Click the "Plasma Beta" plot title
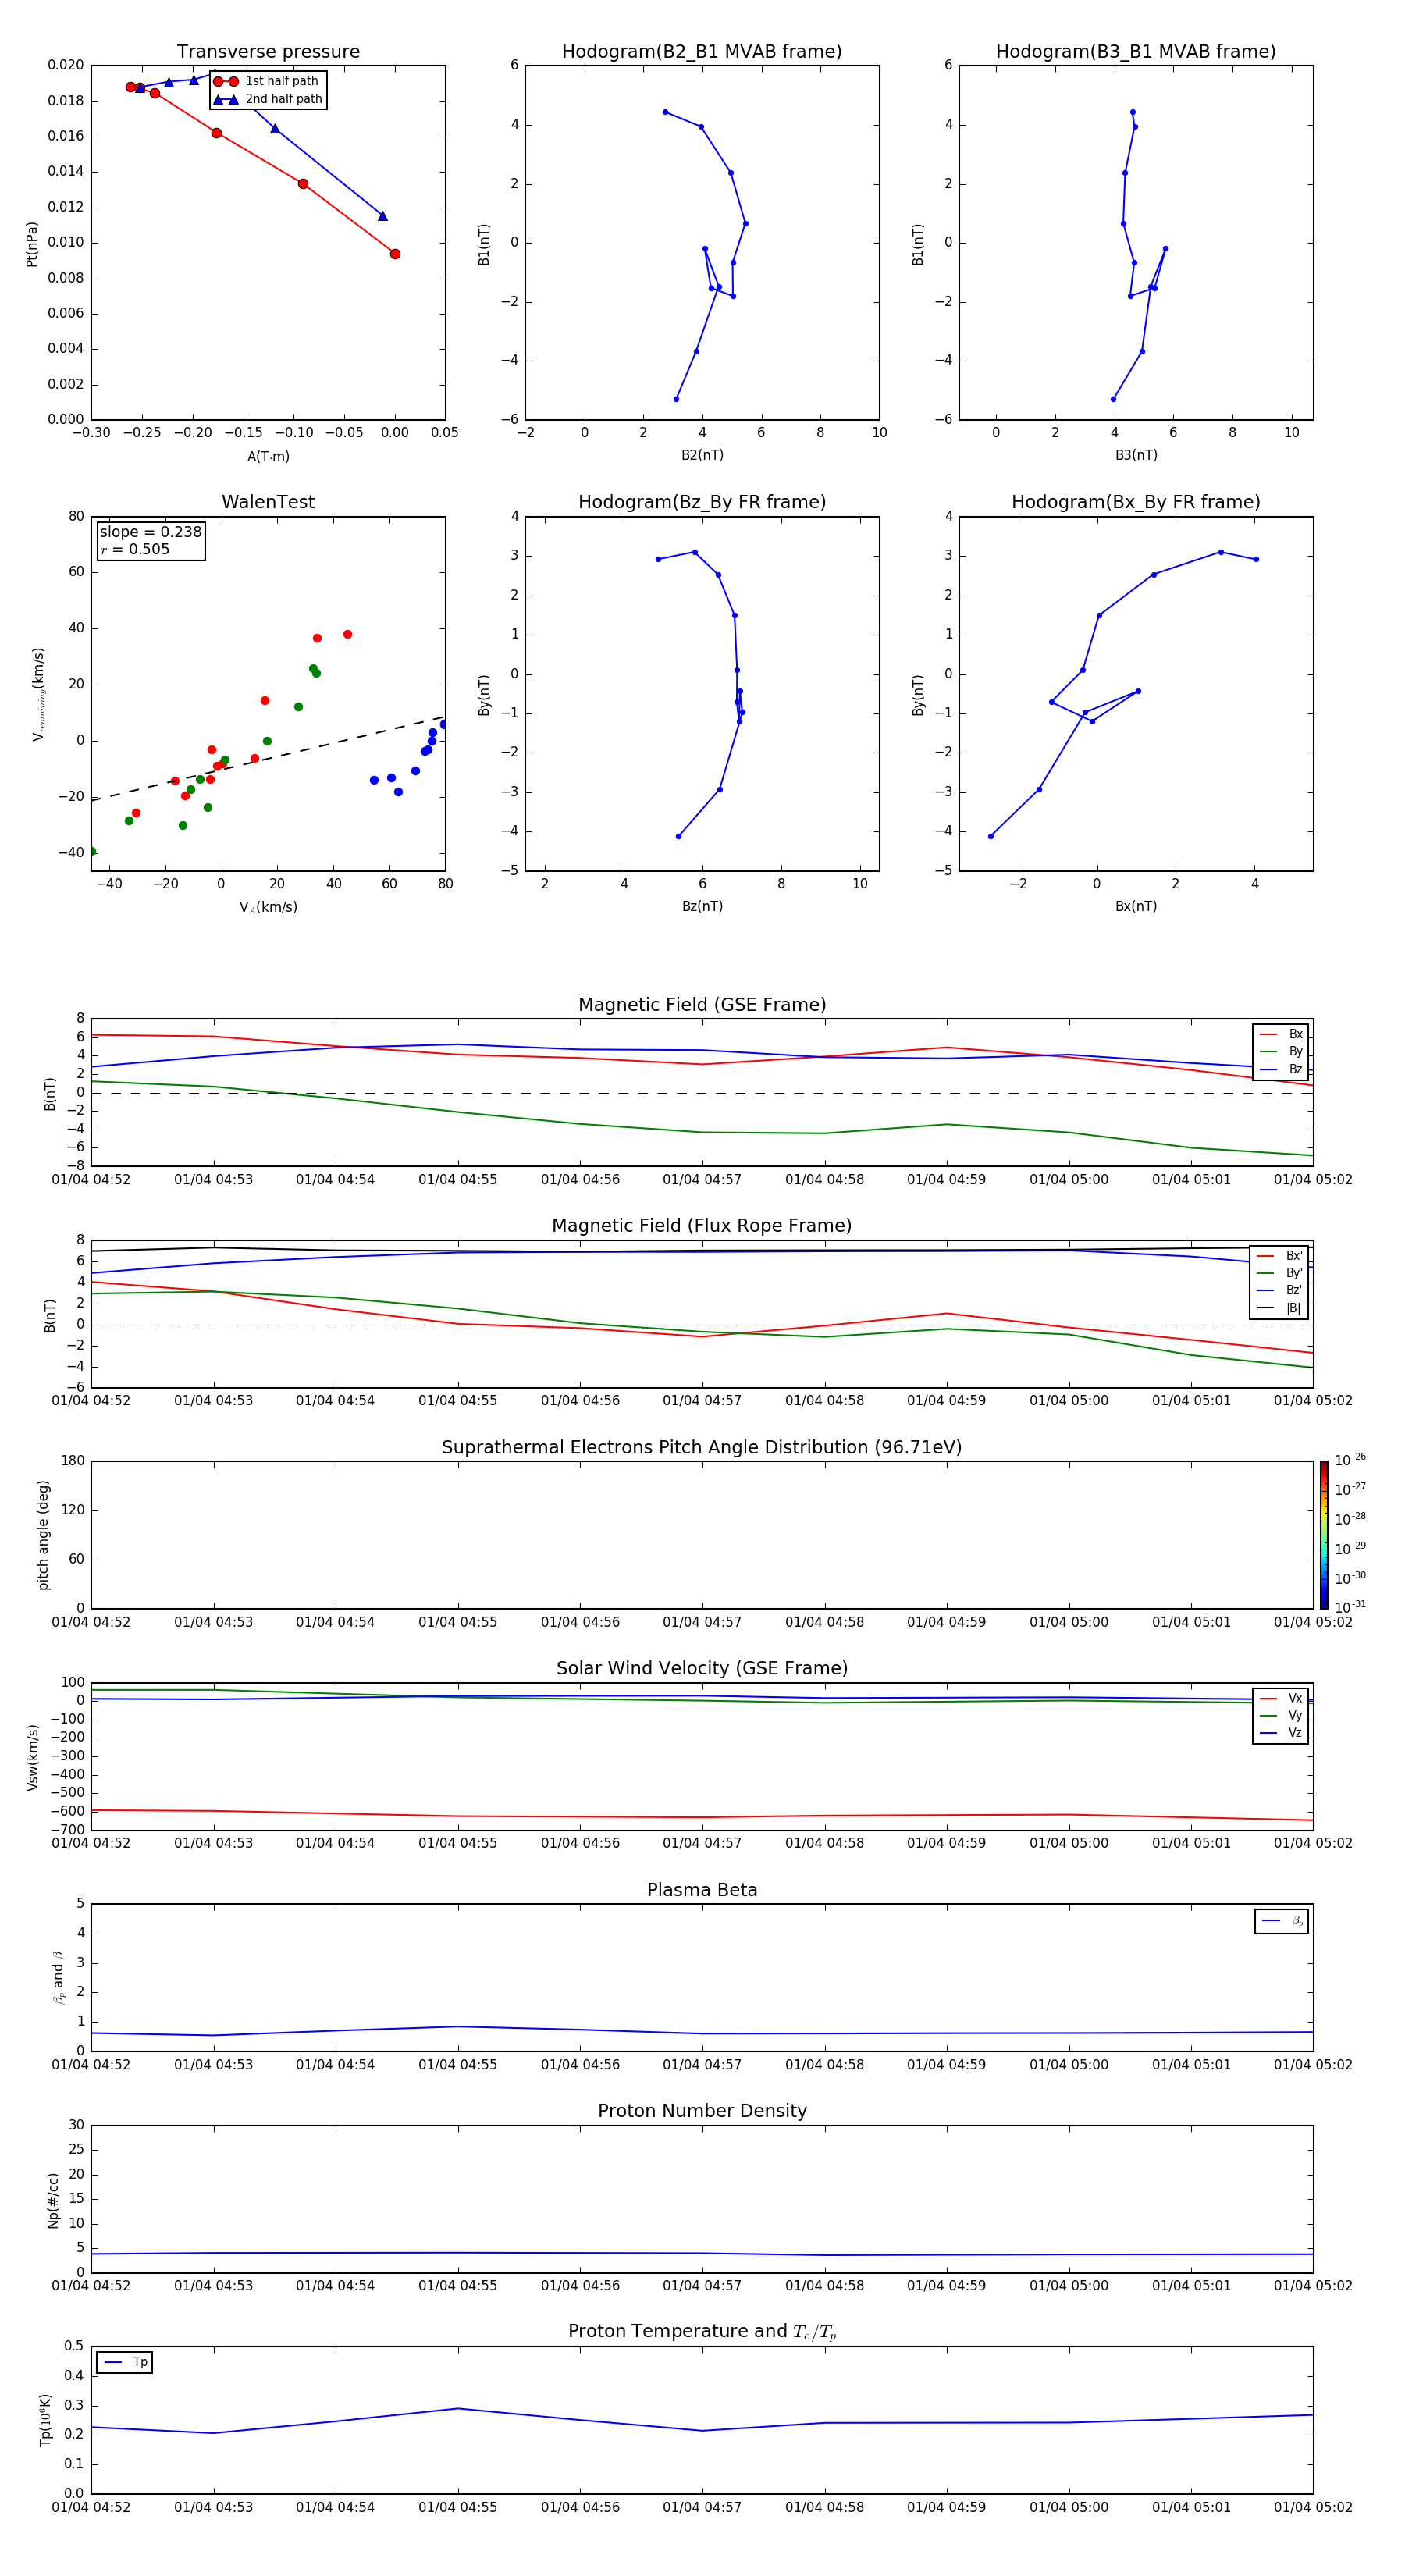Image resolution: width=1405 pixels, height=2576 pixels. point(702,1890)
